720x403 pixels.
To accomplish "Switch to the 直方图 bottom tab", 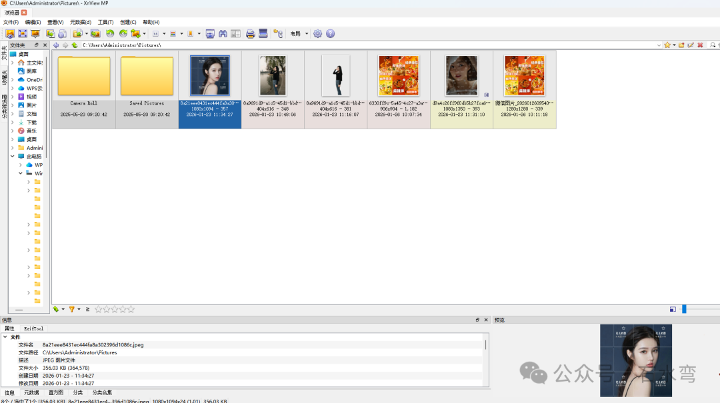I will [x=56, y=392].
